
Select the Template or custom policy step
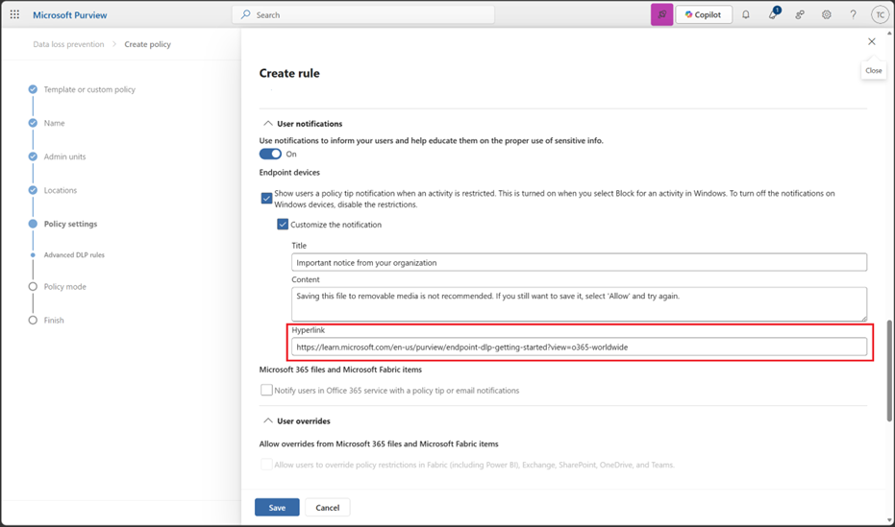point(89,89)
